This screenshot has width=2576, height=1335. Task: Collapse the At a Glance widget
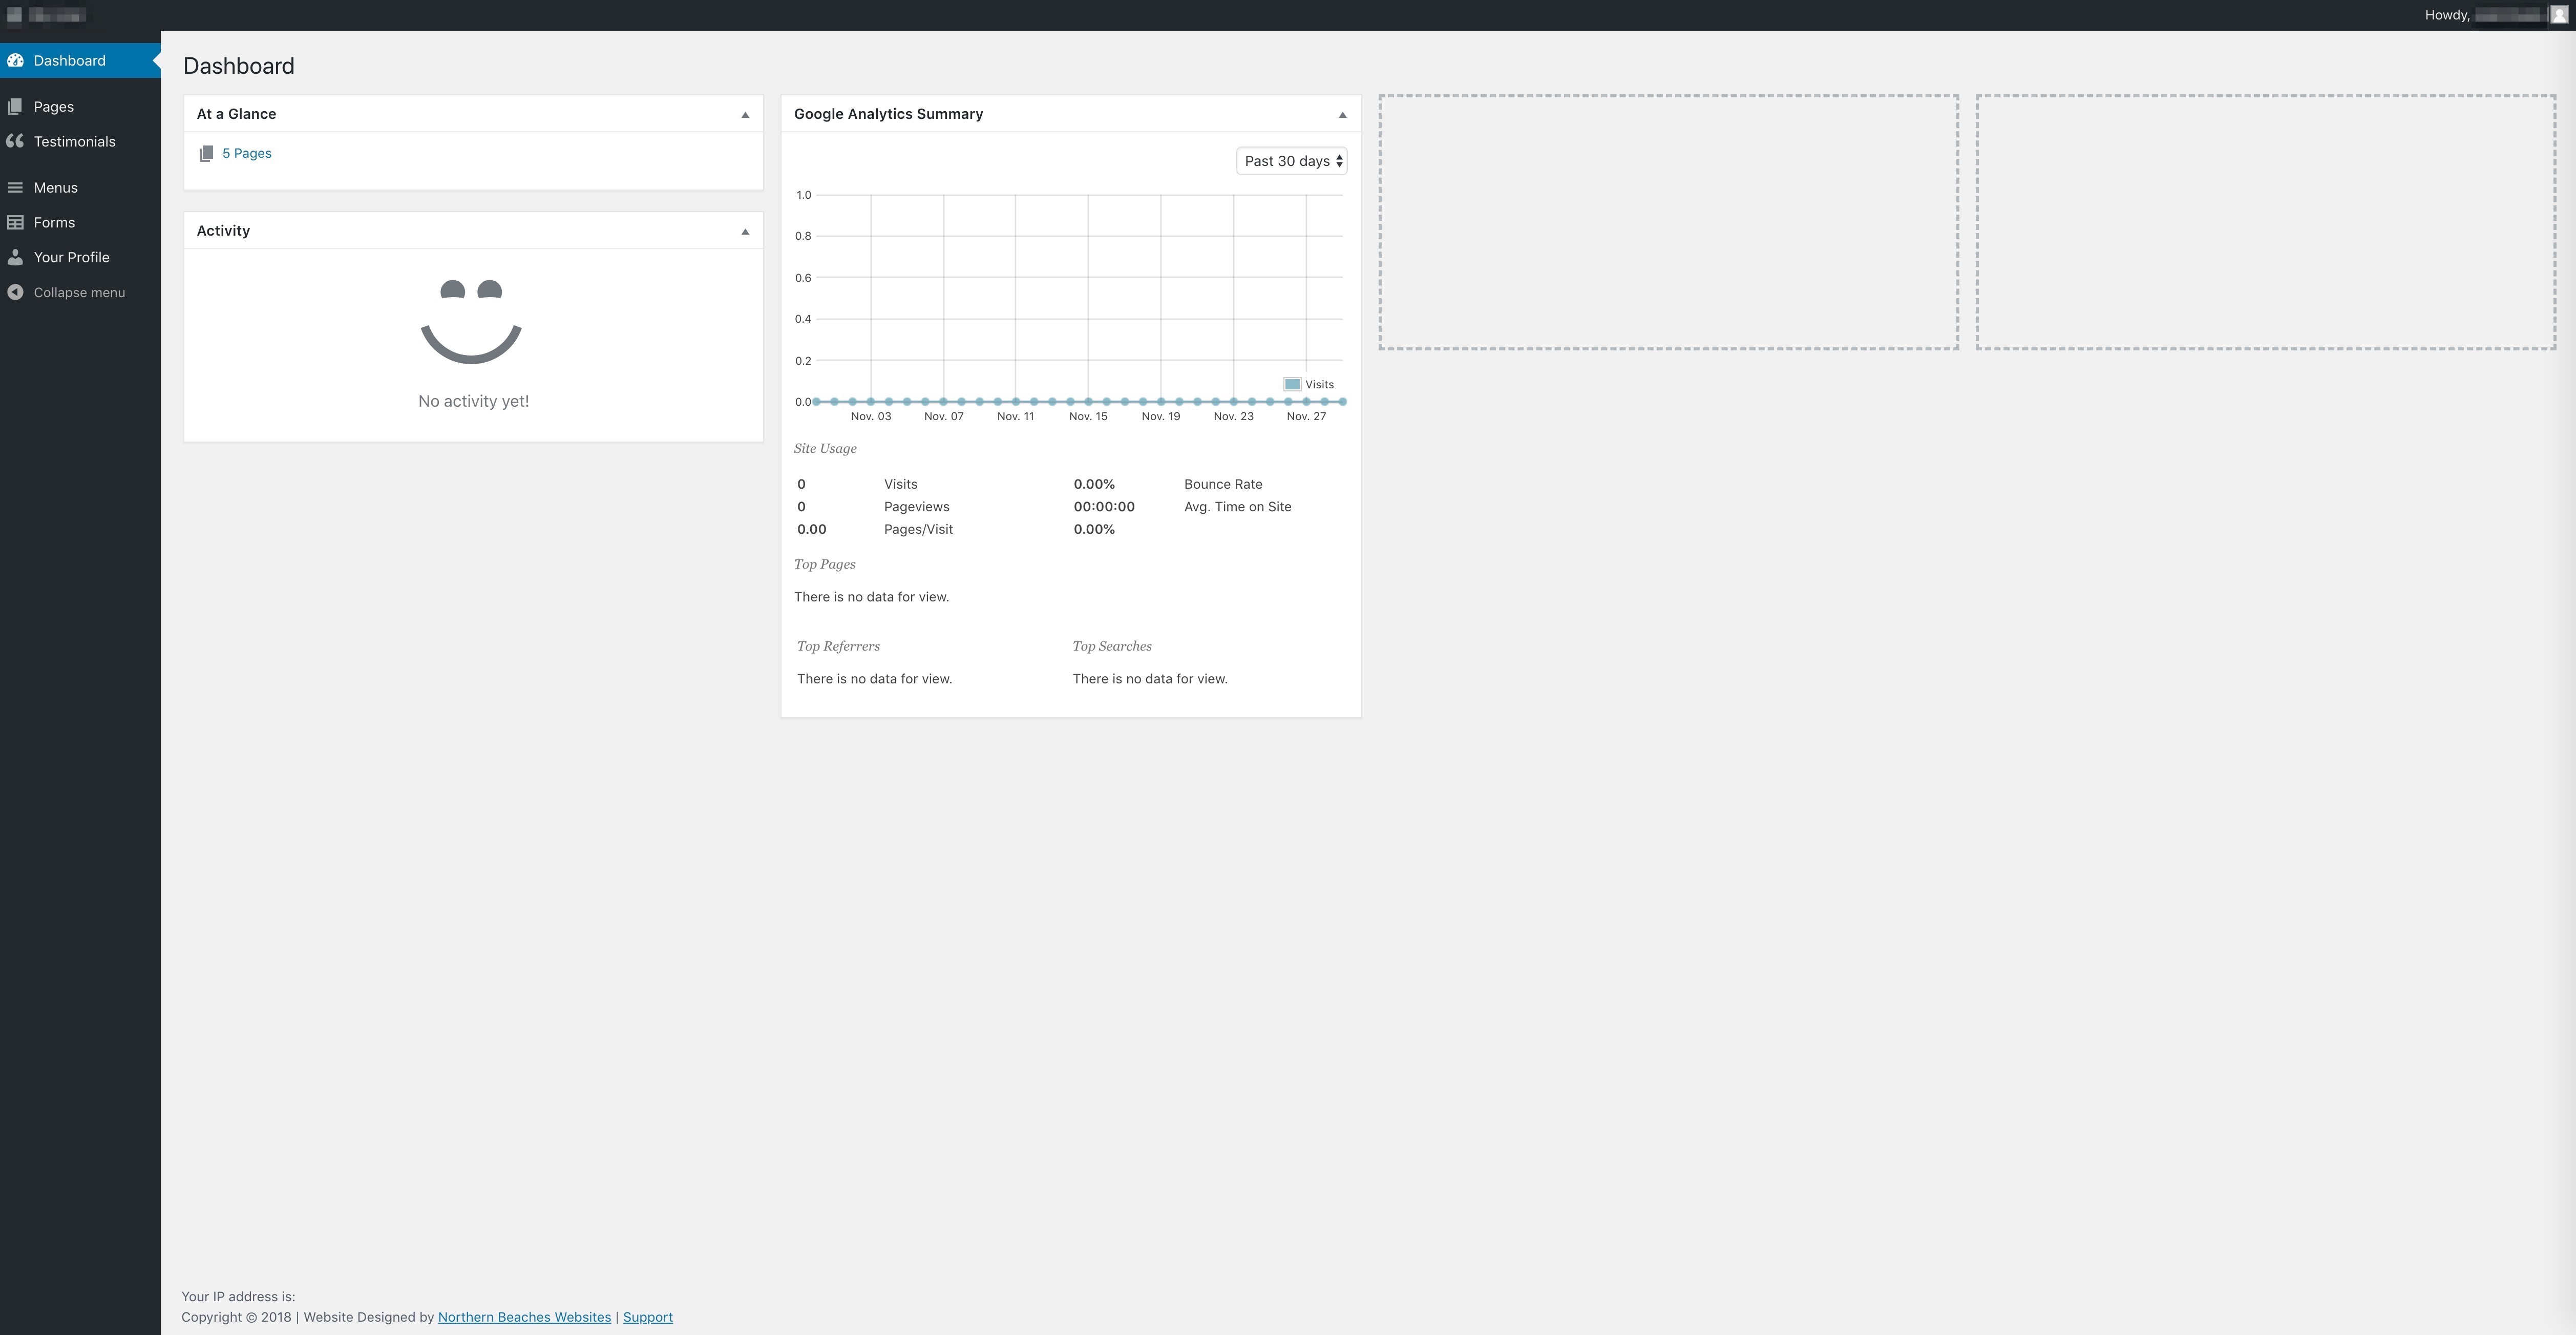[x=745, y=114]
